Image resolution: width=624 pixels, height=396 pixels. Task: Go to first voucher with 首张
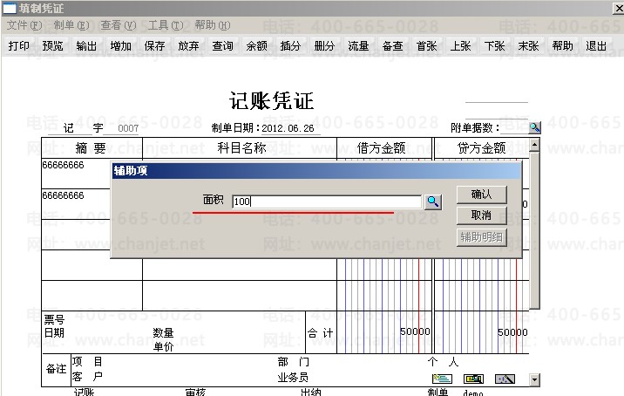pos(427,46)
